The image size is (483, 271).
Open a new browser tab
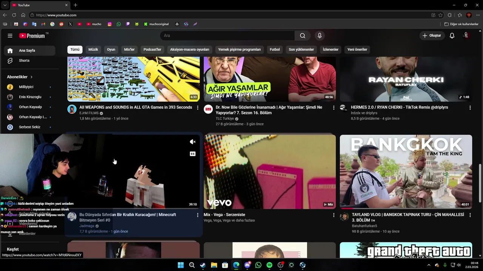(x=75, y=5)
